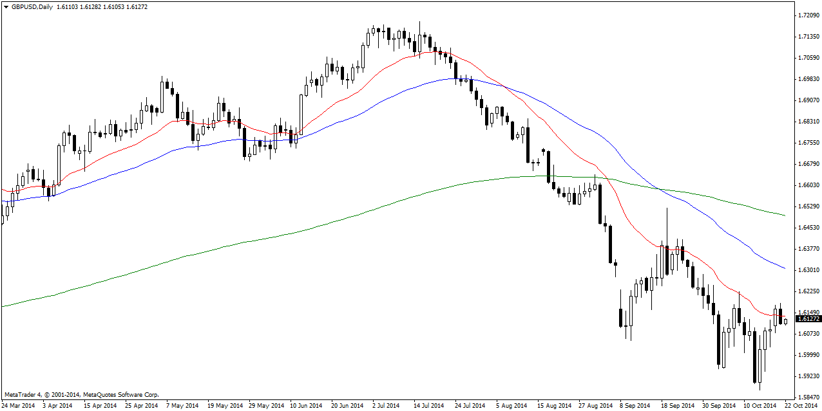Click the 24 Mar 2014 date label

click(19, 406)
